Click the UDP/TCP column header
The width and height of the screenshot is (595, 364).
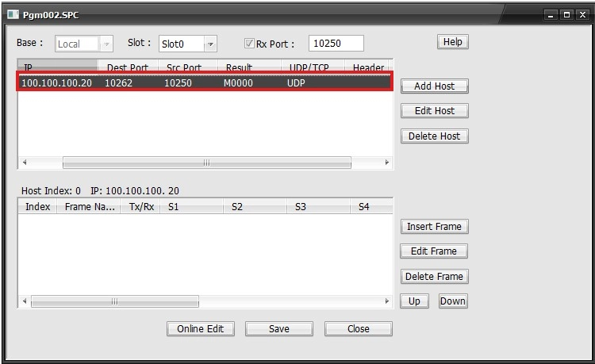(x=313, y=66)
